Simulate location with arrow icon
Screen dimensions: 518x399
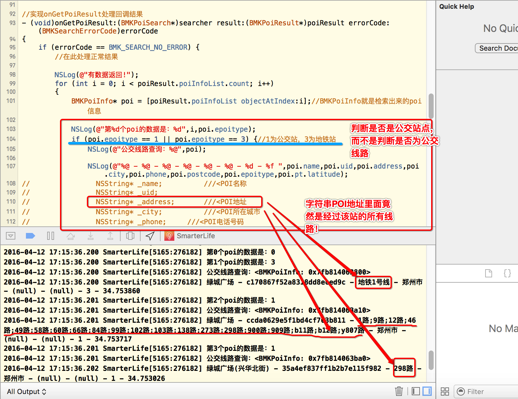pyautogui.click(x=150, y=236)
